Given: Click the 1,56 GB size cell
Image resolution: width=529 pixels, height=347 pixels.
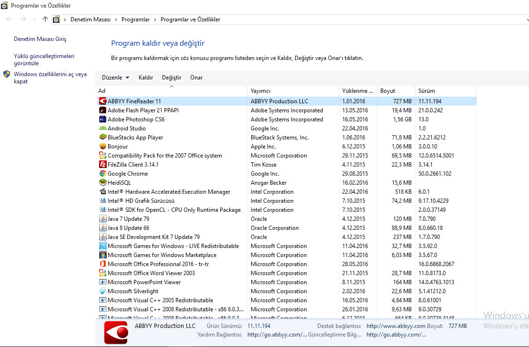Looking at the screenshot, I should (402, 119).
